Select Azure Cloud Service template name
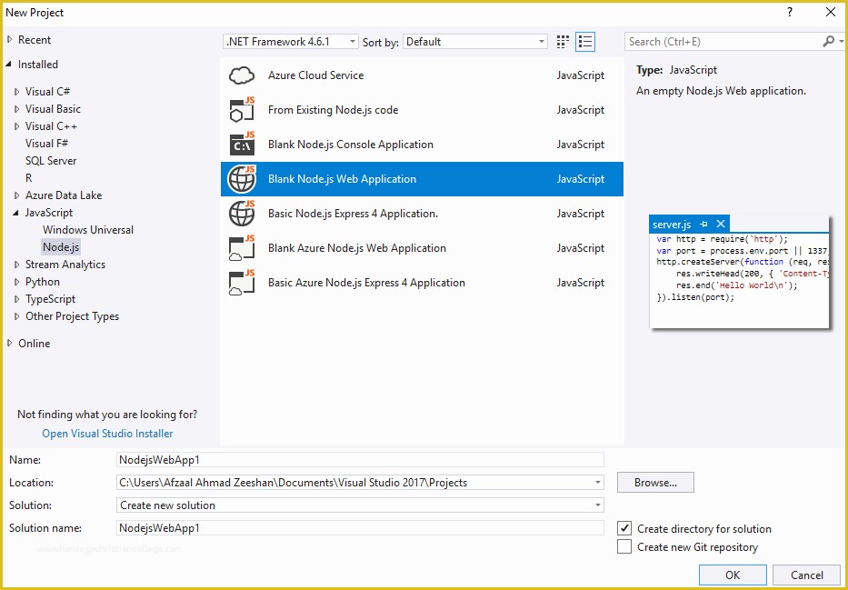 (315, 75)
